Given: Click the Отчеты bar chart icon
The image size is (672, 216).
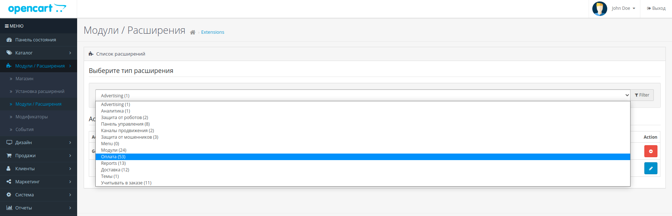Looking at the screenshot, I should (x=9, y=208).
